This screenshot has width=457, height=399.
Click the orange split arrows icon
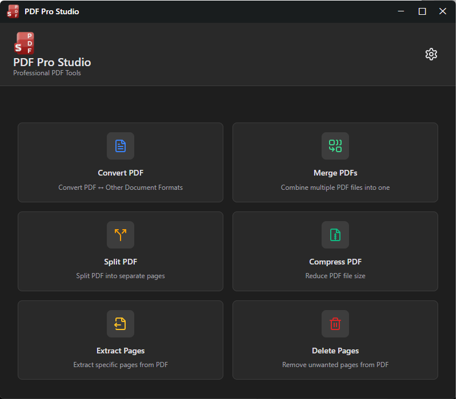pos(121,235)
